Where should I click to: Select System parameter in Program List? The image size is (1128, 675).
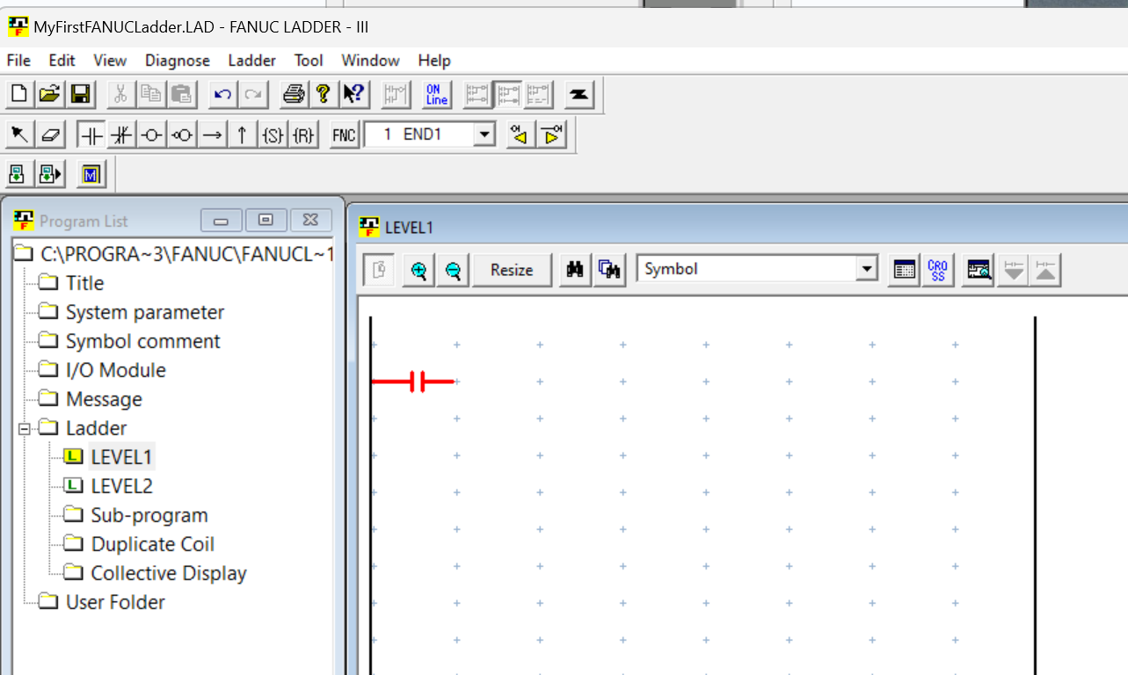145,312
